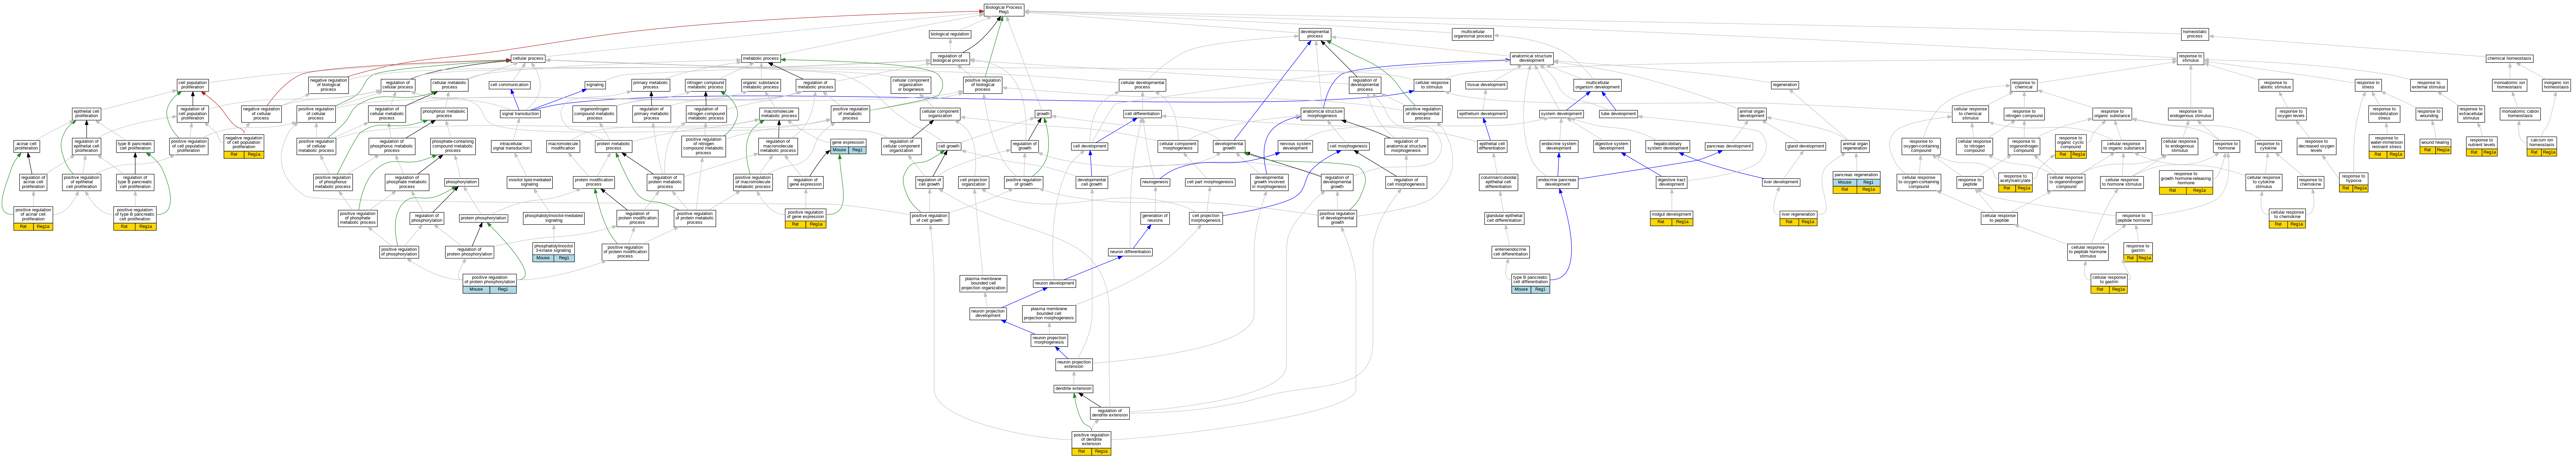
Task: Select the 'signal transduction' node
Action: 520,114
